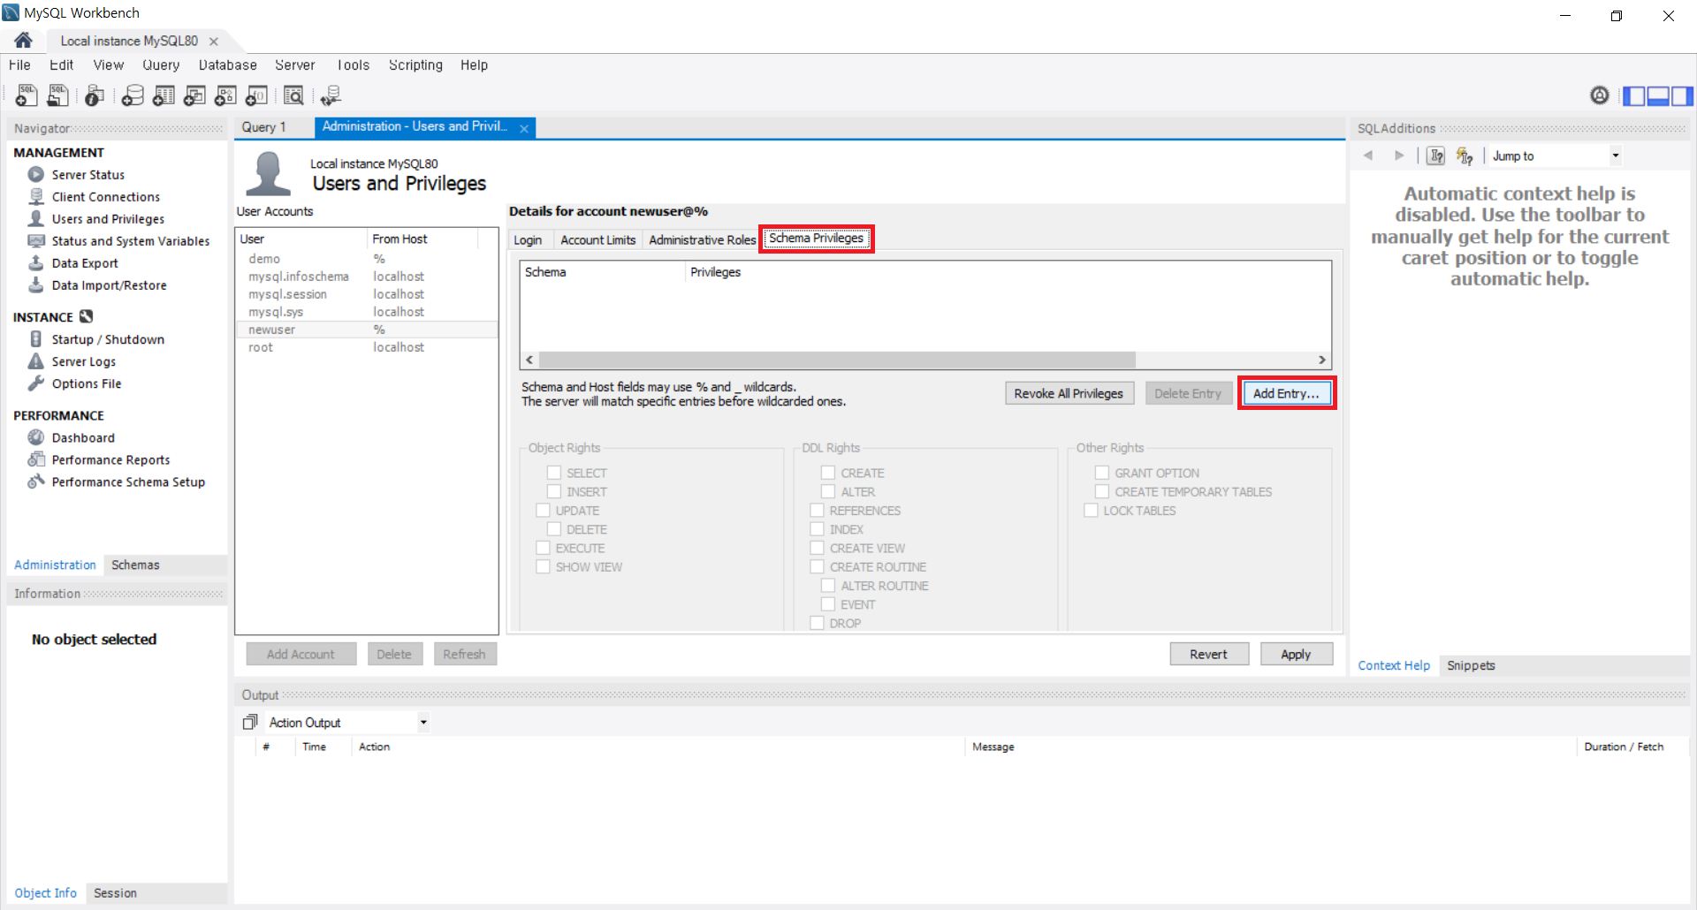Open Users and Privileges in Navigator
1697x910 pixels.
click(x=108, y=219)
